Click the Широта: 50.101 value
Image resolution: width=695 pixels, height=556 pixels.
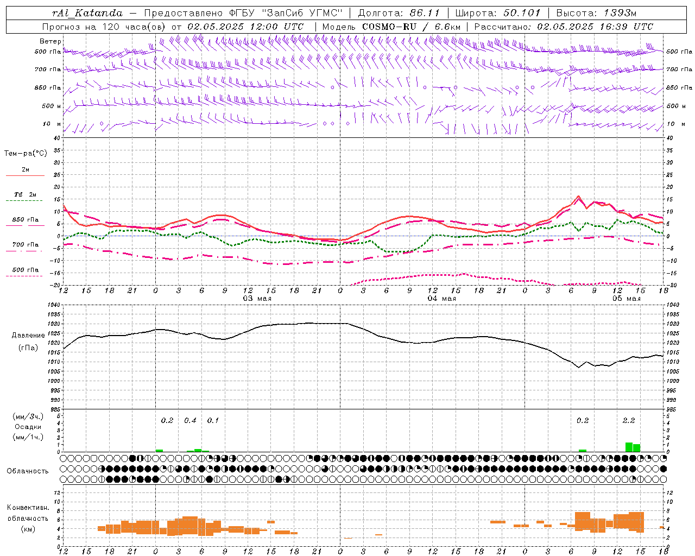tap(498, 13)
